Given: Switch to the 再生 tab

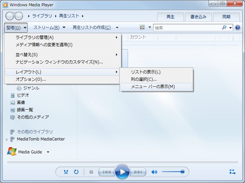Looking at the screenshot, I should point(170,17).
